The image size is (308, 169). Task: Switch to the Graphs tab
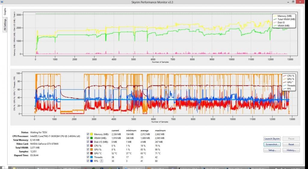(x=5, y=11)
